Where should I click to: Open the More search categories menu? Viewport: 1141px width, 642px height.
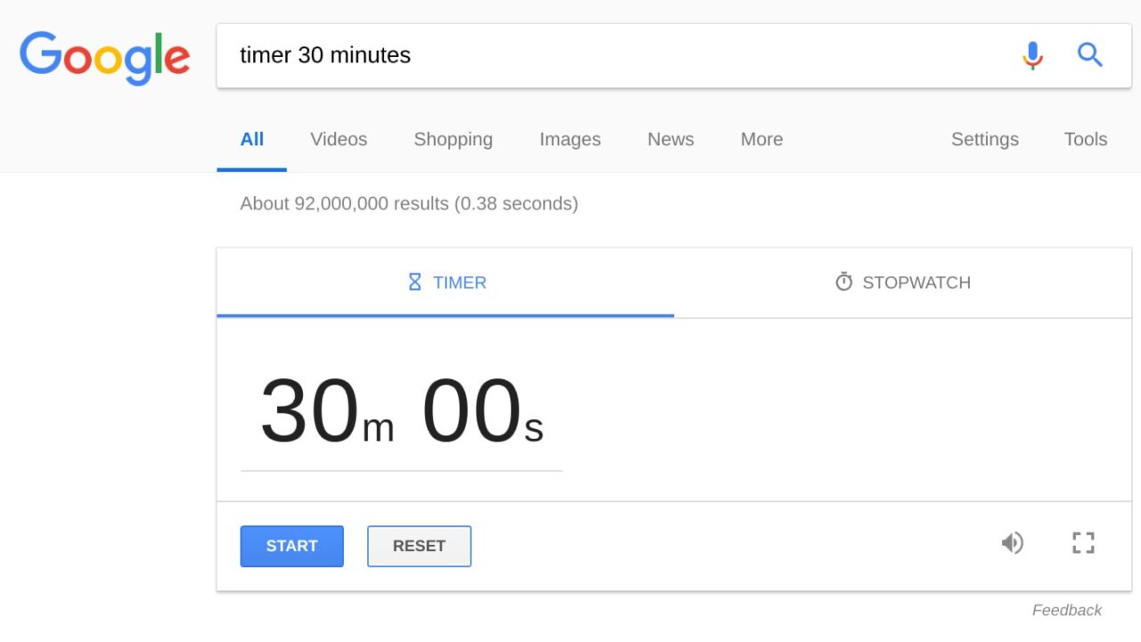[x=760, y=139]
